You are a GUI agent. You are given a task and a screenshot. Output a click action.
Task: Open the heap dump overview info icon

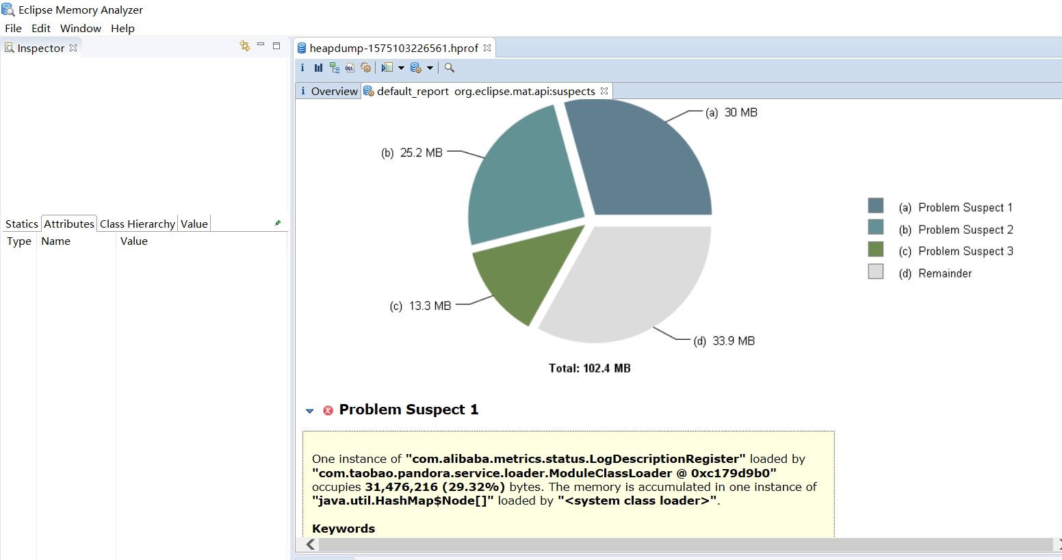click(x=302, y=68)
